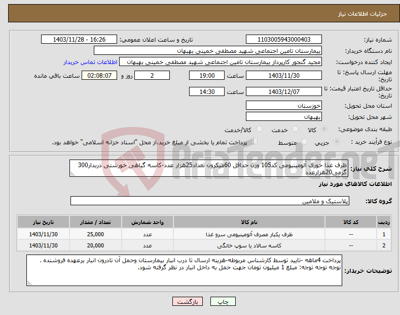Click the شماره نیاز field 1103005943000403

(284, 40)
